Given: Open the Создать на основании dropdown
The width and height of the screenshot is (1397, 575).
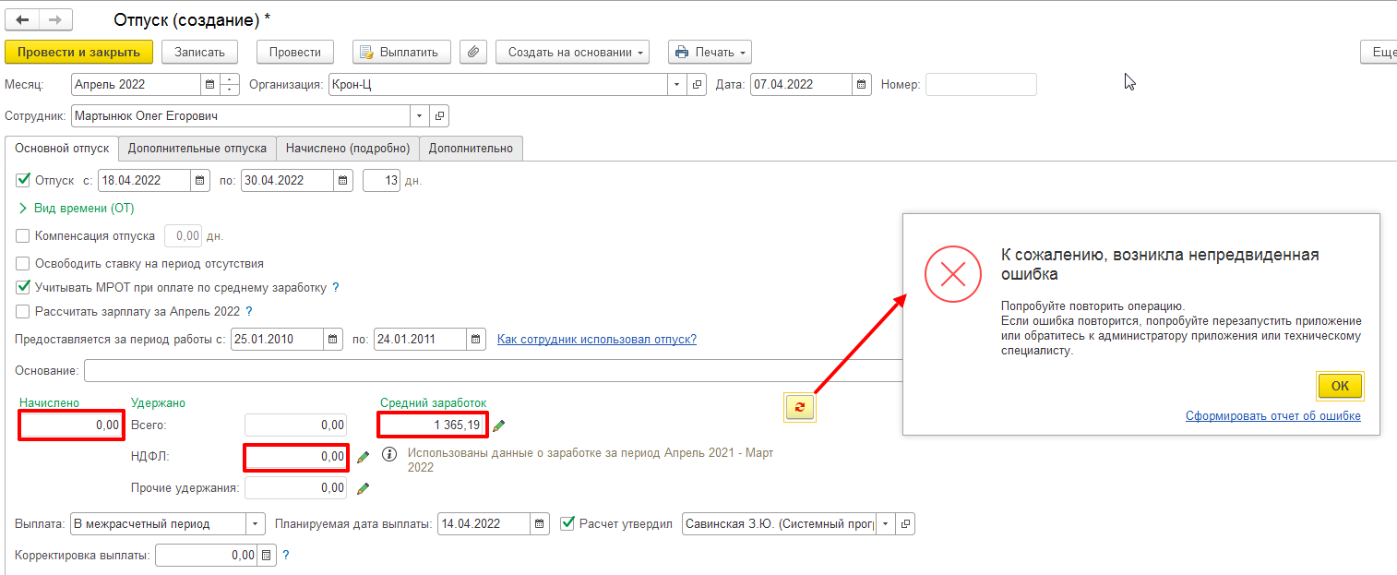Looking at the screenshot, I should (x=572, y=52).
